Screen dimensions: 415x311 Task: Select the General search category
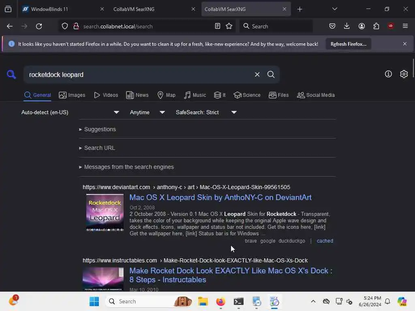(x=38, y=95)
